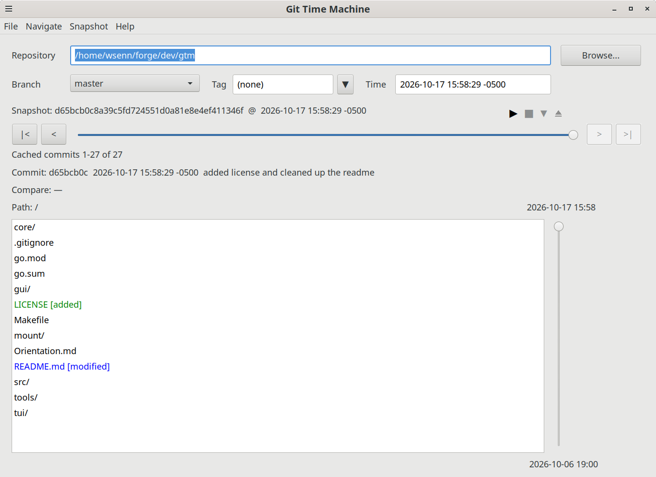This screenshot has height=477, width=656.
Task: Select the README.md [modified] entry
Action: coord(278,367)
